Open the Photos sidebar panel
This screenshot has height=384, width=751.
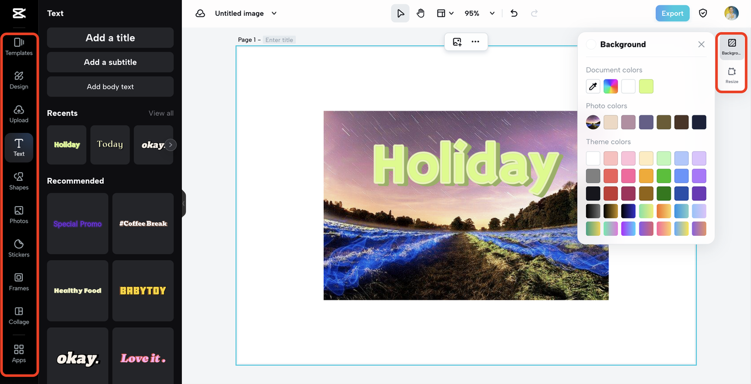[19, 215]
